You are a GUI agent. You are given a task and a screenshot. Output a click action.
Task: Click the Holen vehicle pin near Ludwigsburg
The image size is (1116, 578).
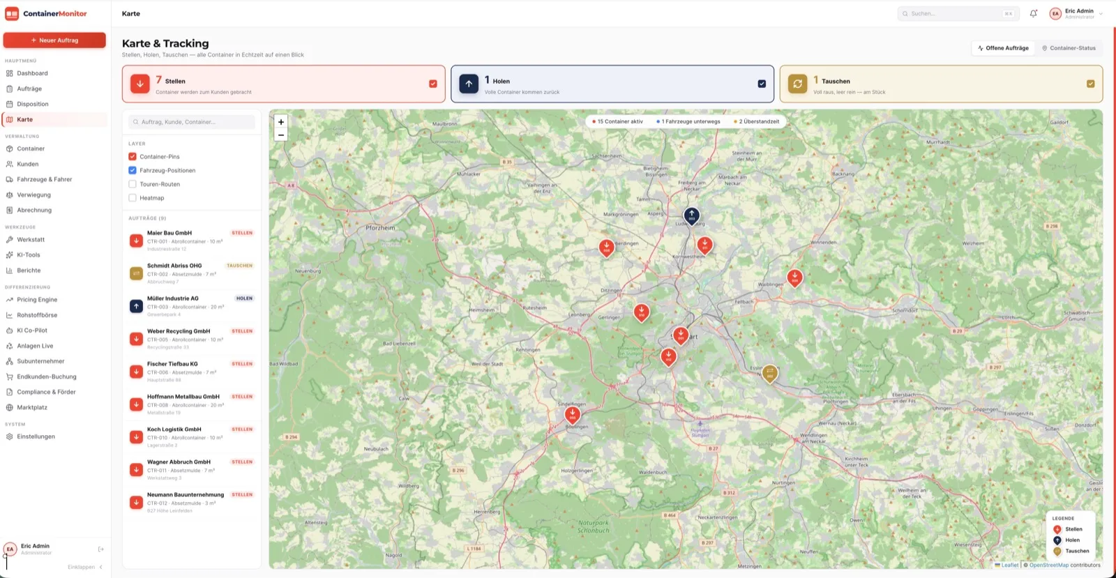[691, 215]
